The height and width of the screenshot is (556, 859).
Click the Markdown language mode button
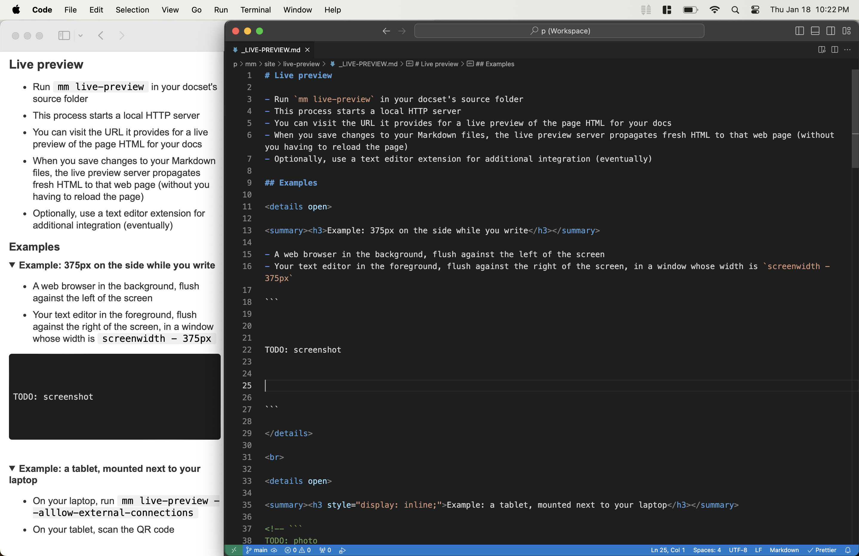[x=784, y=550]
